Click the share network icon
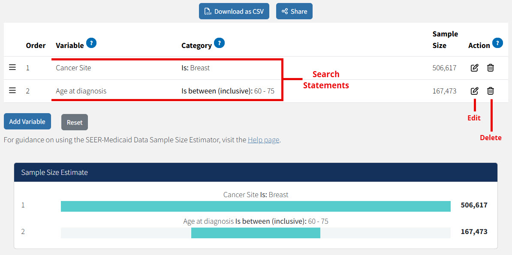Screen dimensions: 512x255 click(285, 11)
